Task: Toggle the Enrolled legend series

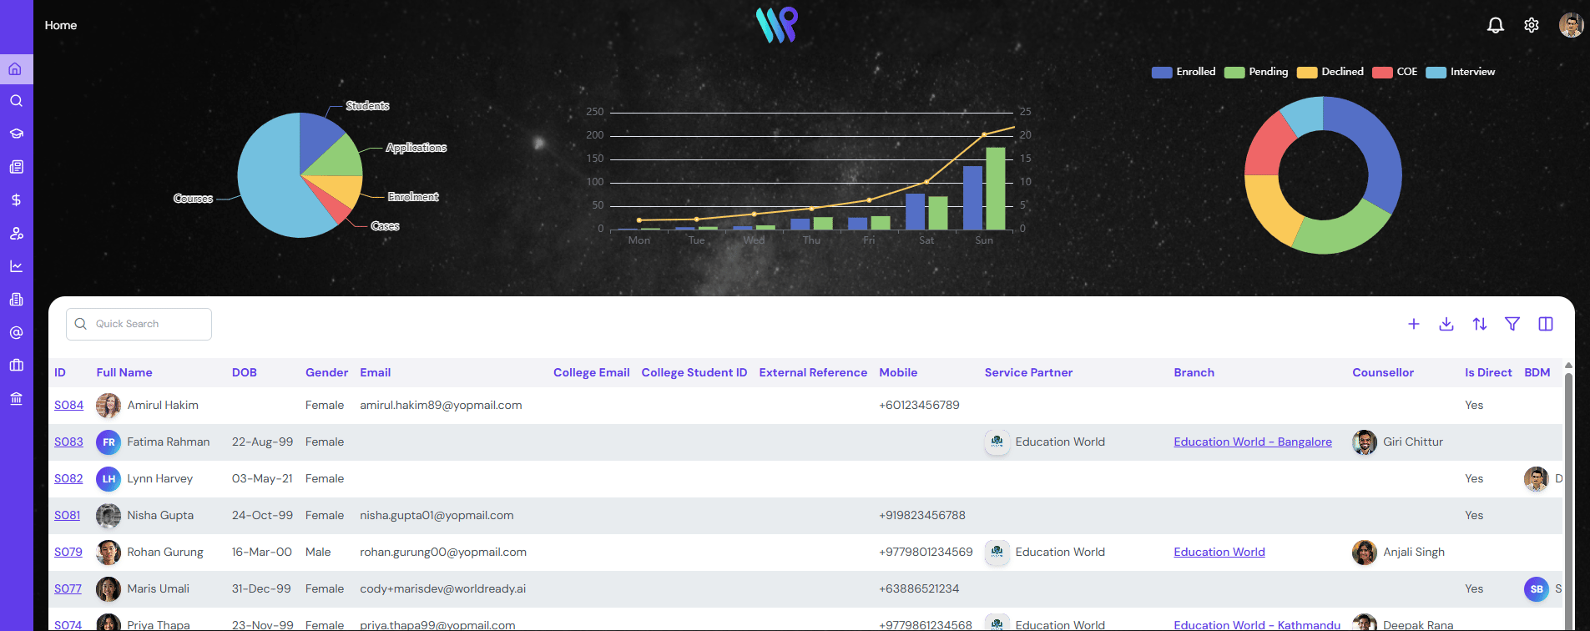Action: [x=1184, y=72]
